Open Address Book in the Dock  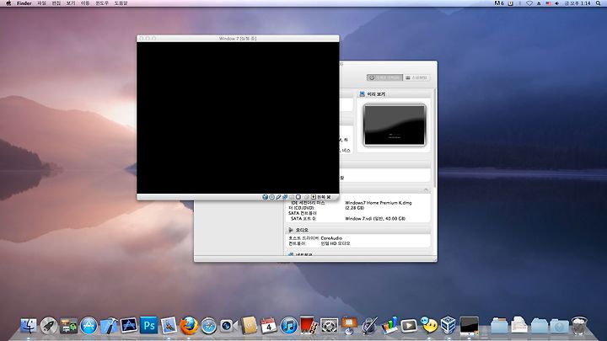[249, 326]
